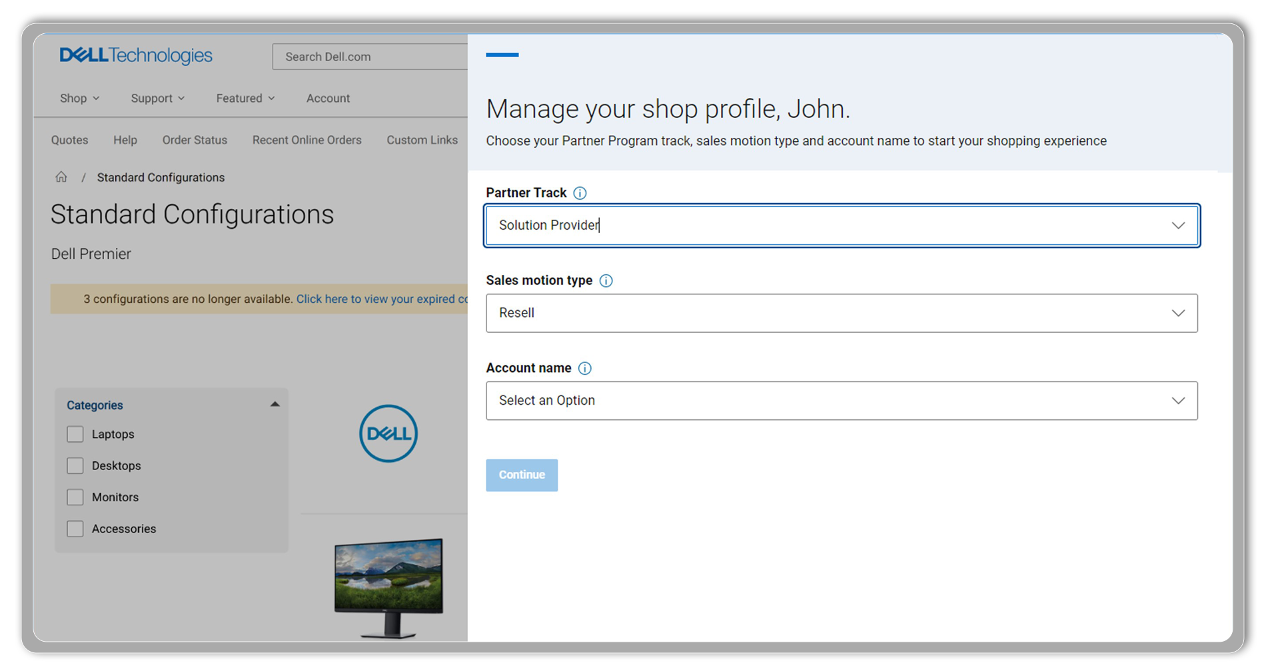Open the Partner Track dropdown

(x=841, y=226)
